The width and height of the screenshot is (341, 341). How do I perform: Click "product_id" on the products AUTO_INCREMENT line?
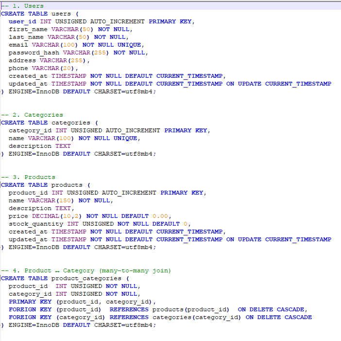[28, 193]
